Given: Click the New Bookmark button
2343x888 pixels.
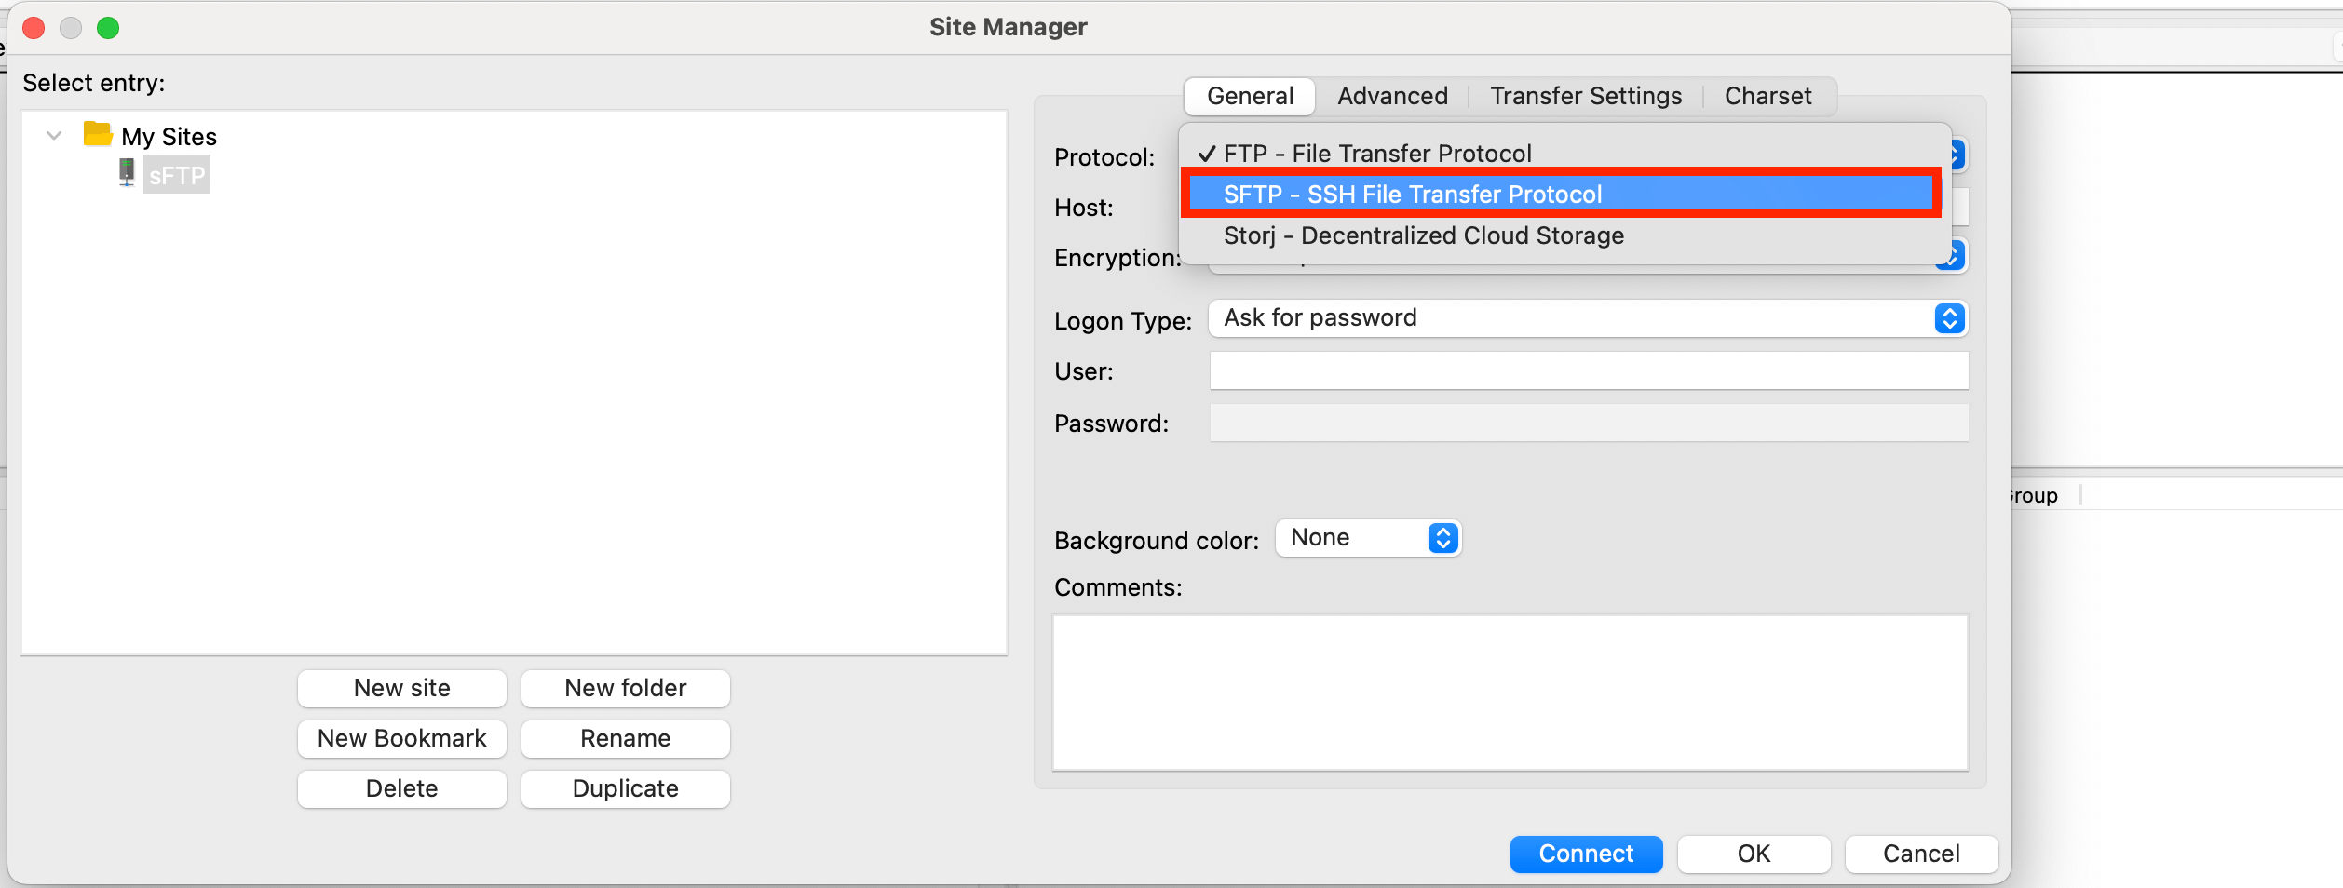Looking at the screenshot, I should 402,738.
